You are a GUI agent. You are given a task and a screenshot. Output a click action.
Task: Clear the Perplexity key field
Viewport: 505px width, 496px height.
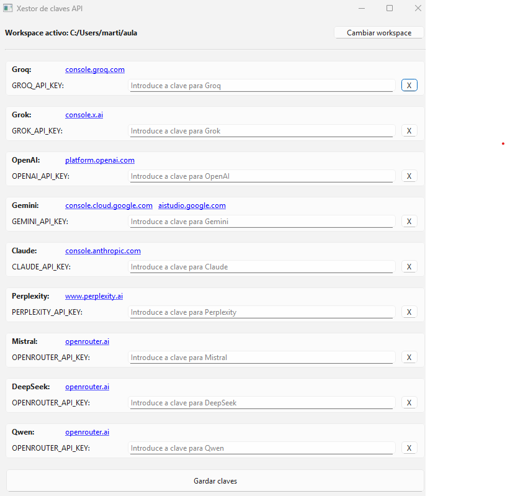tap(409, 312)
